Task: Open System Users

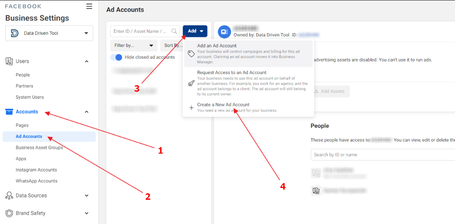Action: click(30, 97)
